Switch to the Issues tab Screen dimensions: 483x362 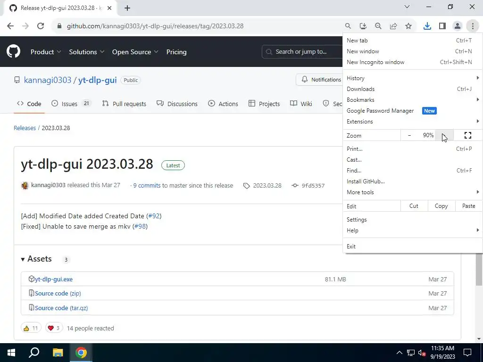point(71,104)
